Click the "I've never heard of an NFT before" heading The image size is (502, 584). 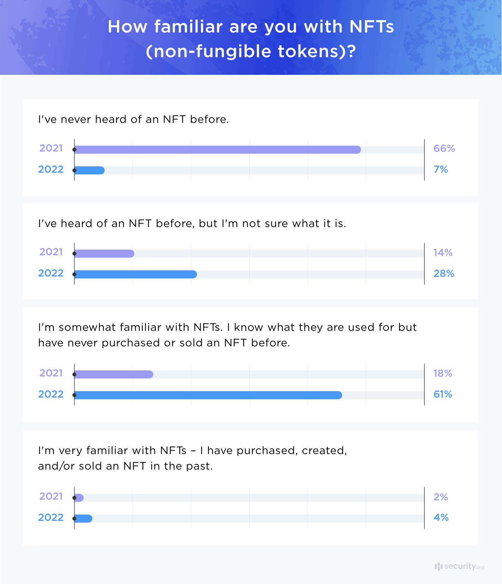[x=134, y=119]
